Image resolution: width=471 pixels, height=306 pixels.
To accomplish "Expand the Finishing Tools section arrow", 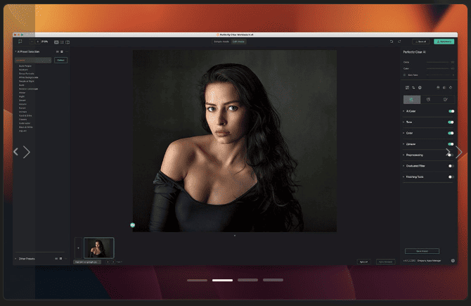I will 404,177.
